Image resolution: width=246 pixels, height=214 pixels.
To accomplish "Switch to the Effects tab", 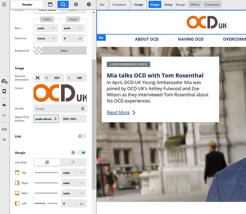I will pyautogui.click(x=195, y=5).
